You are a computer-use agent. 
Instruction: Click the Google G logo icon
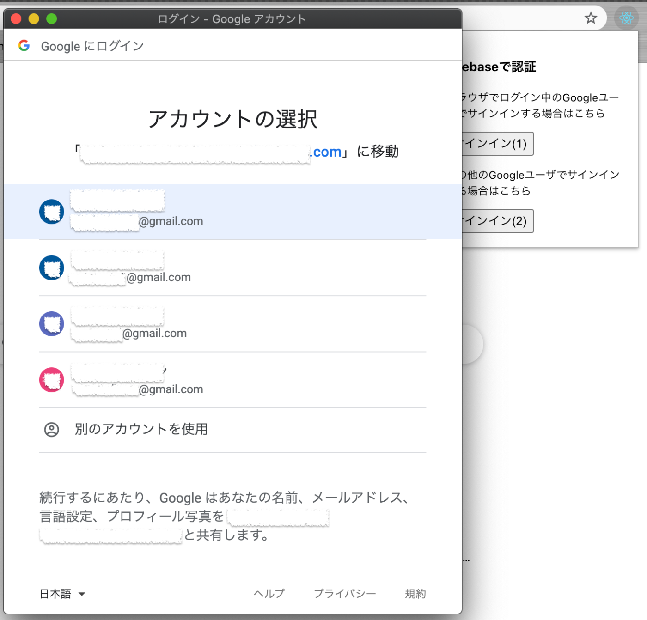pos(24,45)
